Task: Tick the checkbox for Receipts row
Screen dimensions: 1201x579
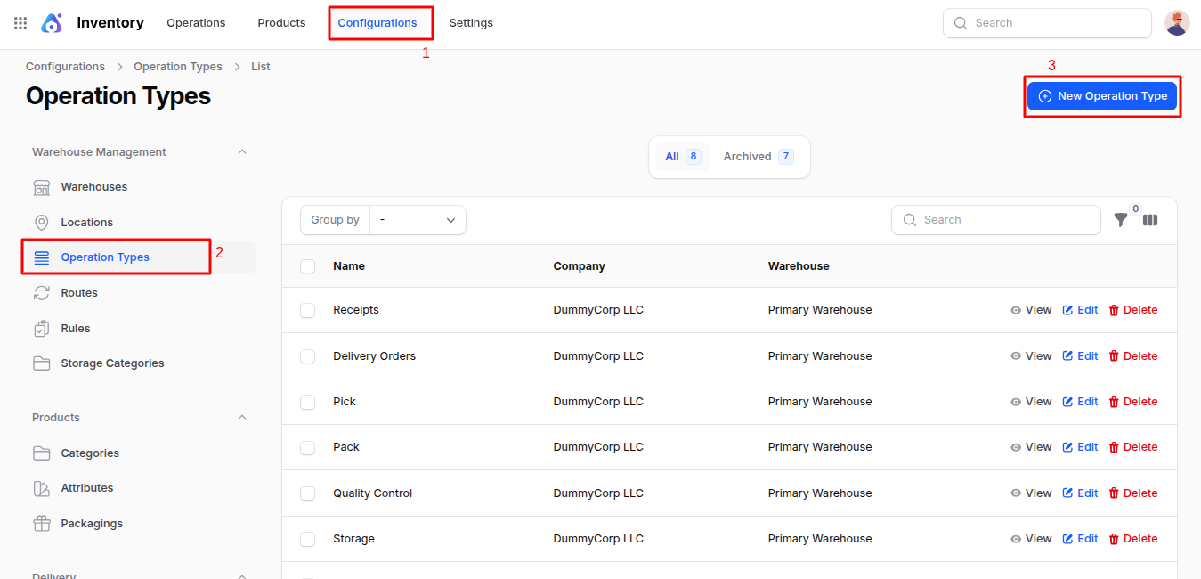Action: 308,310
